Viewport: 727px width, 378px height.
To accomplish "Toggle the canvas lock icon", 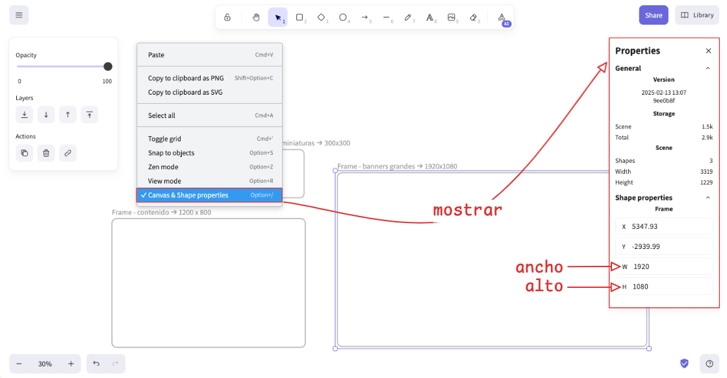I will point(227,18).
